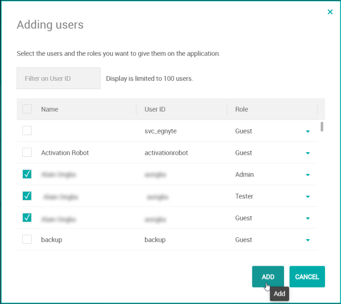
Task: Click the ADD button
Action: coord(268,277)
